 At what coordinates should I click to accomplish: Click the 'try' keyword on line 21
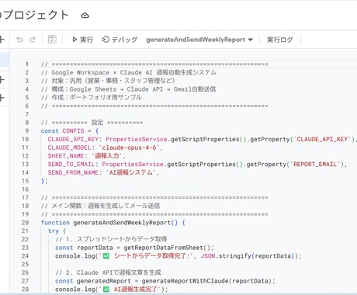pos(54,231)
